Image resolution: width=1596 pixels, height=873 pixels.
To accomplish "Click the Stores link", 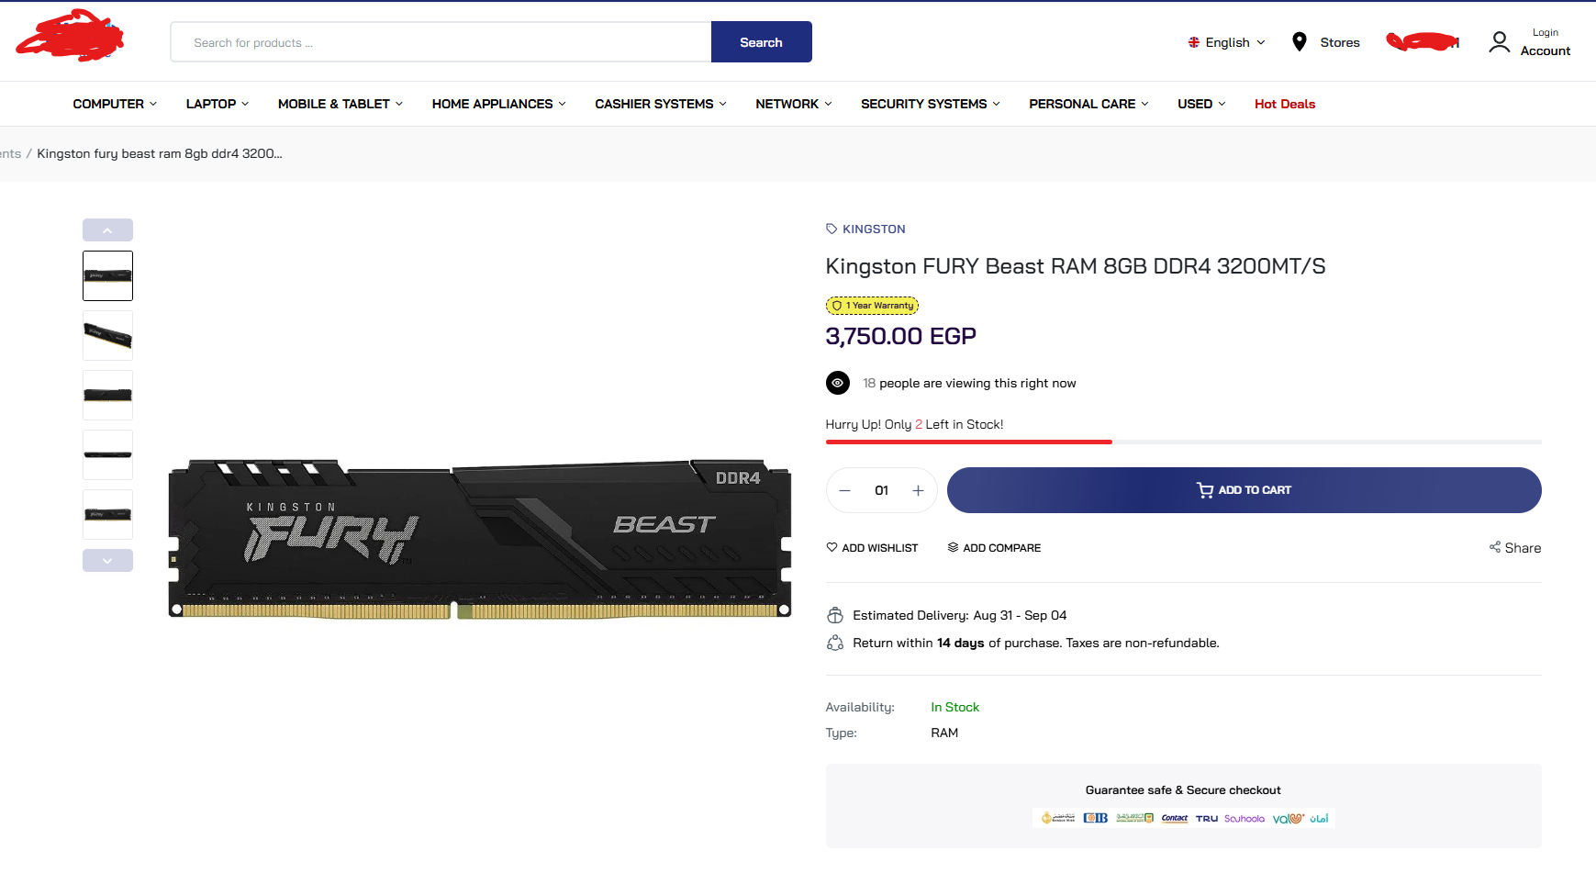I will 1340,42.
